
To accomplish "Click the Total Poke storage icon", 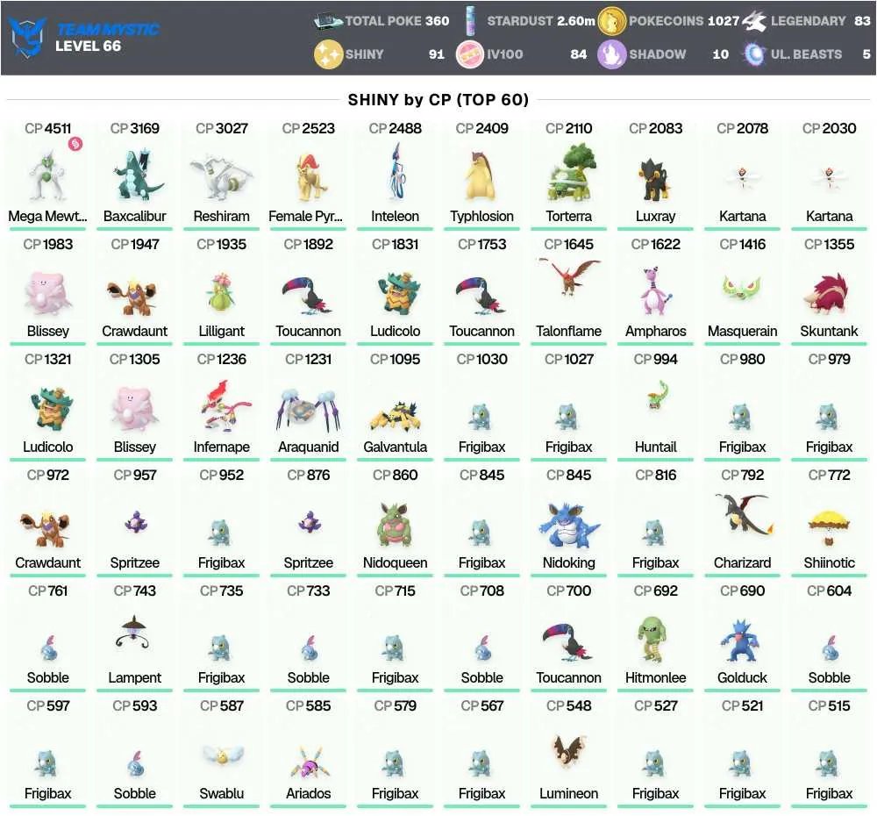I will click(328, 21).
